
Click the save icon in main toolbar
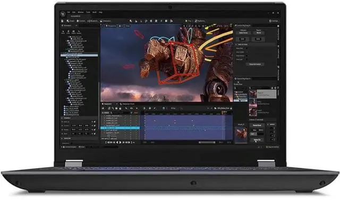(63, 21)
